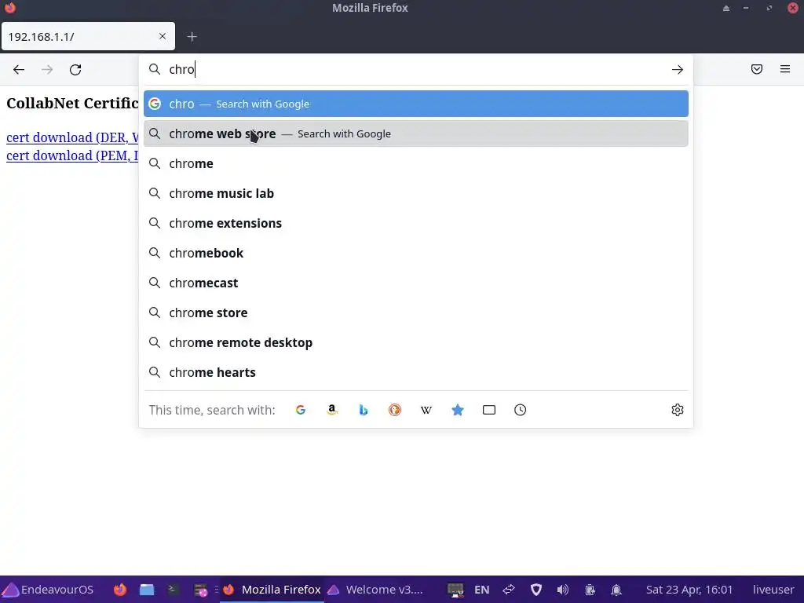Select the 'chromebook' suggestion

pos(416,253)
